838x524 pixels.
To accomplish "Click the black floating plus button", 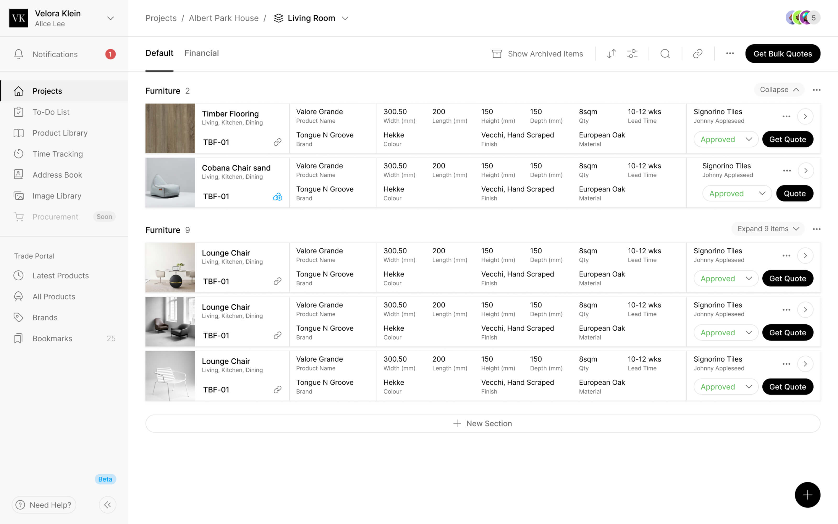I will (x=807, y=495).
